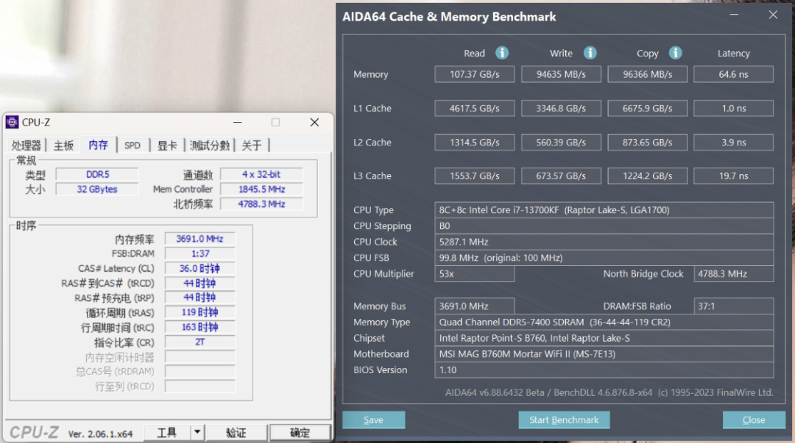The width and height of the screenshot is (795, 443).
Task: Click the L1 Cache Write value 3346.8 GB/s
Action: pyautogui.click(x=561, y=108)
